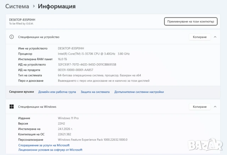Select the device ID 32FC93F7 value

coord(87,64)
